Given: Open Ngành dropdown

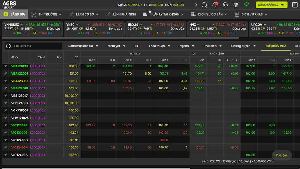Looking at the screenshot, I should click(187, 46).
